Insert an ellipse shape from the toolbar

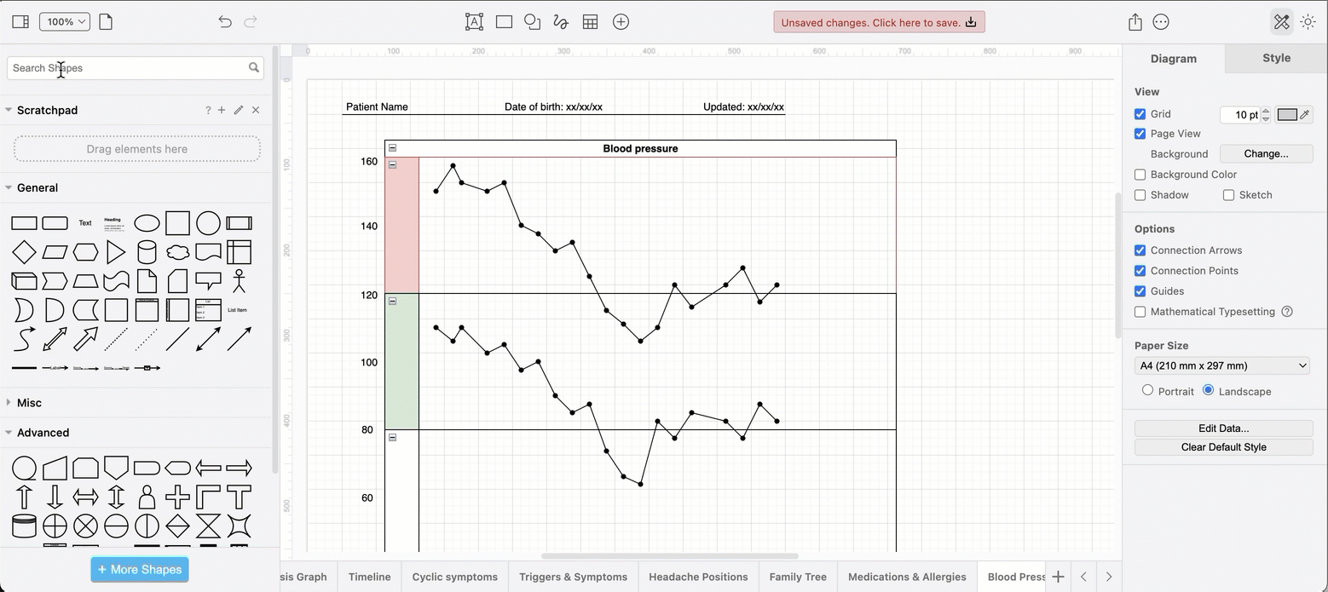pyautogui.click(x=533, y=21)
